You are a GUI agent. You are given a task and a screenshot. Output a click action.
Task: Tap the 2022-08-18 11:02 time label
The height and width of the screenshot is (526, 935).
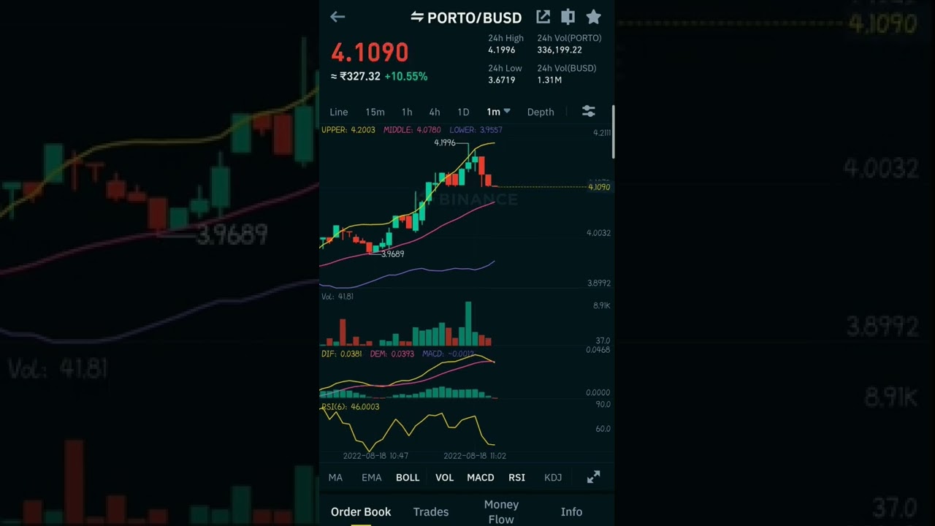[474, 456]
